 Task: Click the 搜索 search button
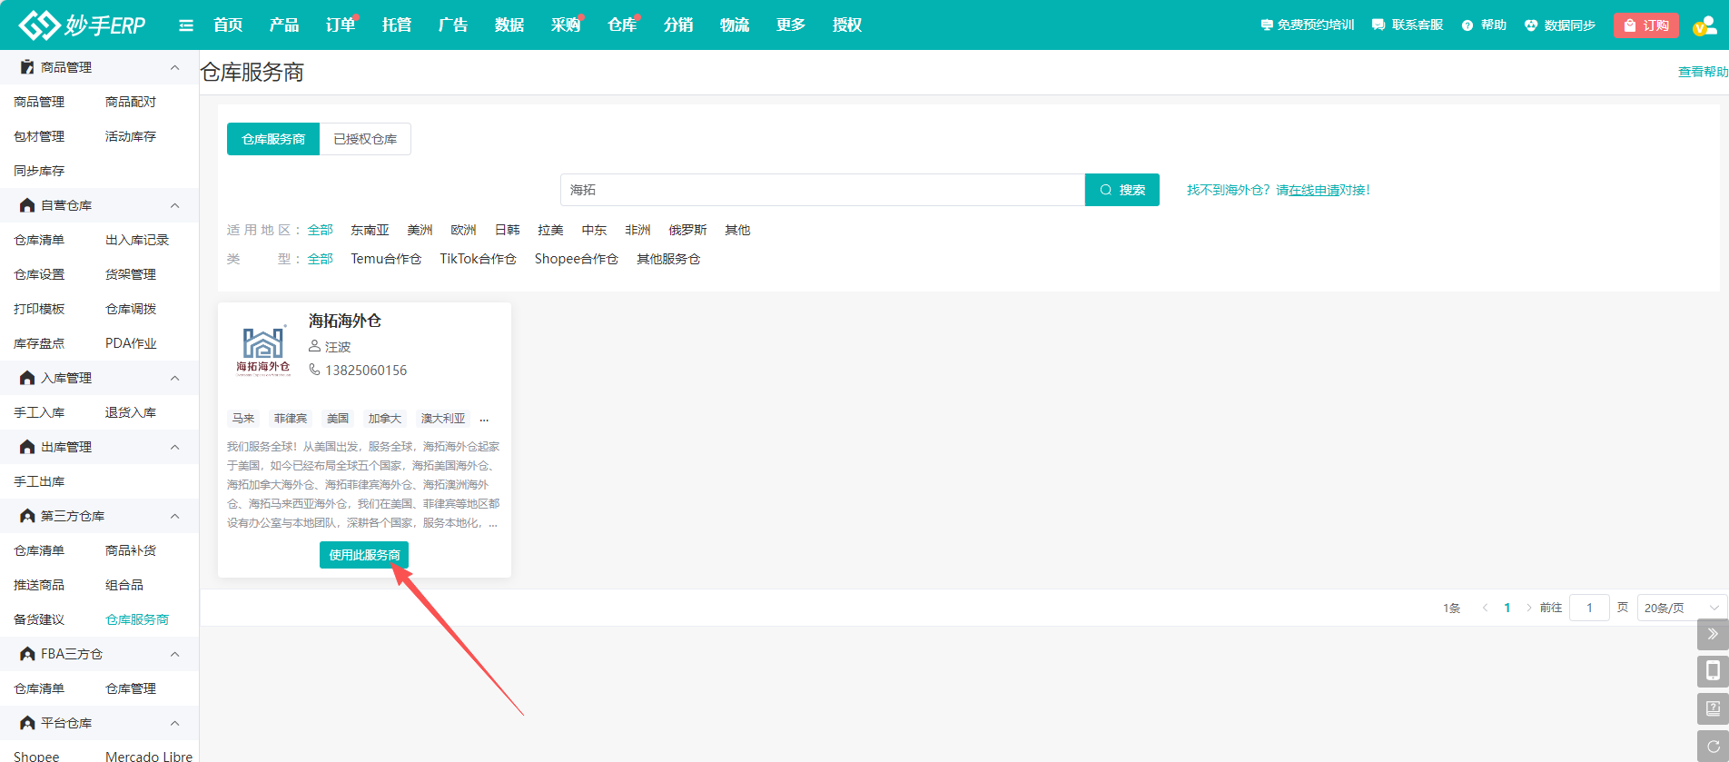coord(1122,190)
